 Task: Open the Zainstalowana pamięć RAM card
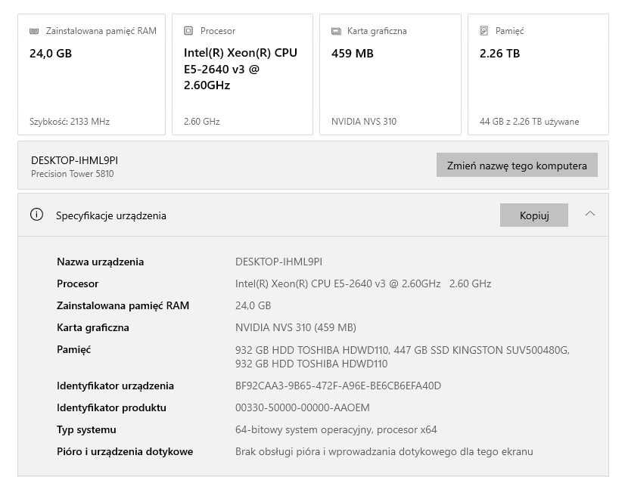tap(92, 74)
